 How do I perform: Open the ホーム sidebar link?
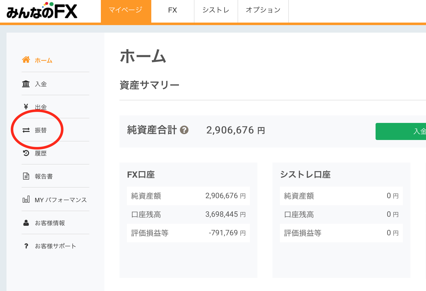click(x=43, y=60)
